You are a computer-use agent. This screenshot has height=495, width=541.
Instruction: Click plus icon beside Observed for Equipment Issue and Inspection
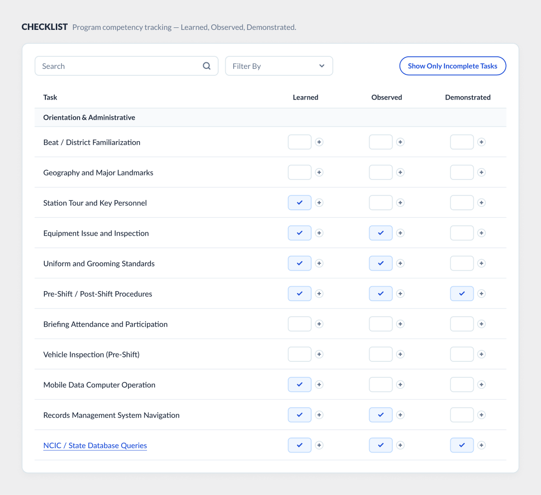(400, 233)
